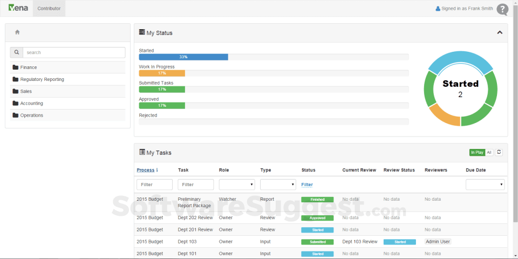The height and width of the screenshot is (259, 518).
Task: Click the Preliminary Report Package task
Action: pos(194,202)
